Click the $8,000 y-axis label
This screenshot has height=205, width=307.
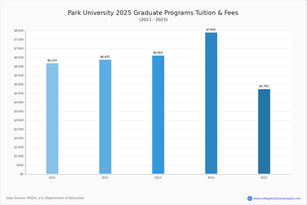(x=19, y=31)
